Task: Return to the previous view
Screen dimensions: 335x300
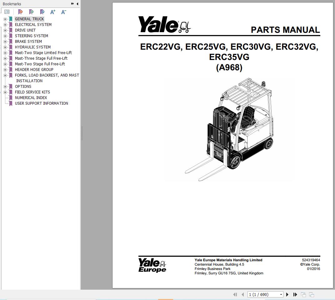Action: pos(303,294)
